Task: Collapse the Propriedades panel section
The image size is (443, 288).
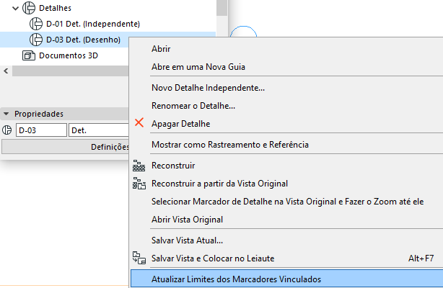Action: [x=6, y=114]
